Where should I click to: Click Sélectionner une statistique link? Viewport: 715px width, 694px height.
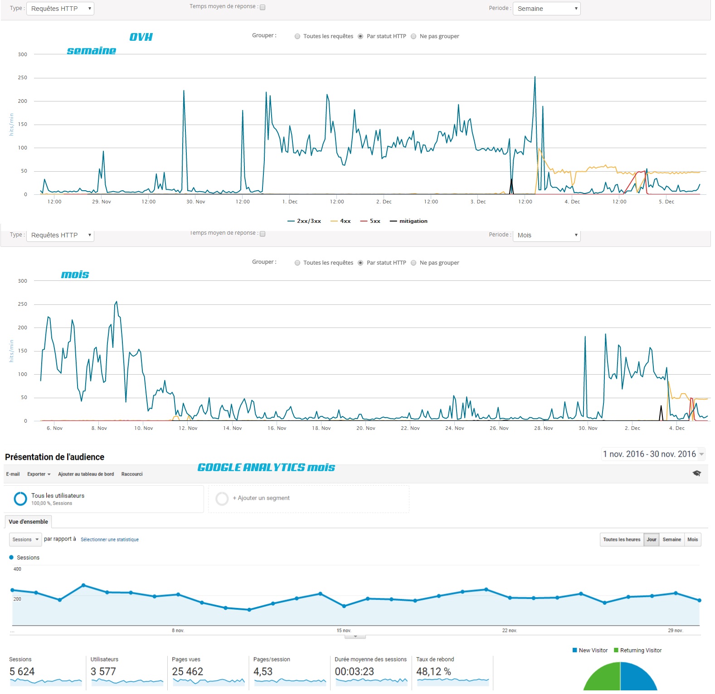click(x=110, y=540)
